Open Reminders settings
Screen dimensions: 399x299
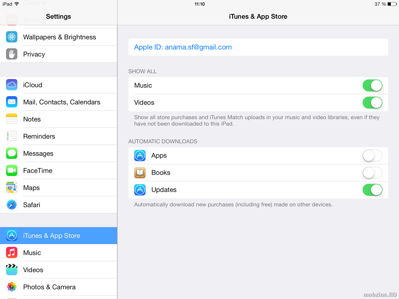tap(58, 136)
